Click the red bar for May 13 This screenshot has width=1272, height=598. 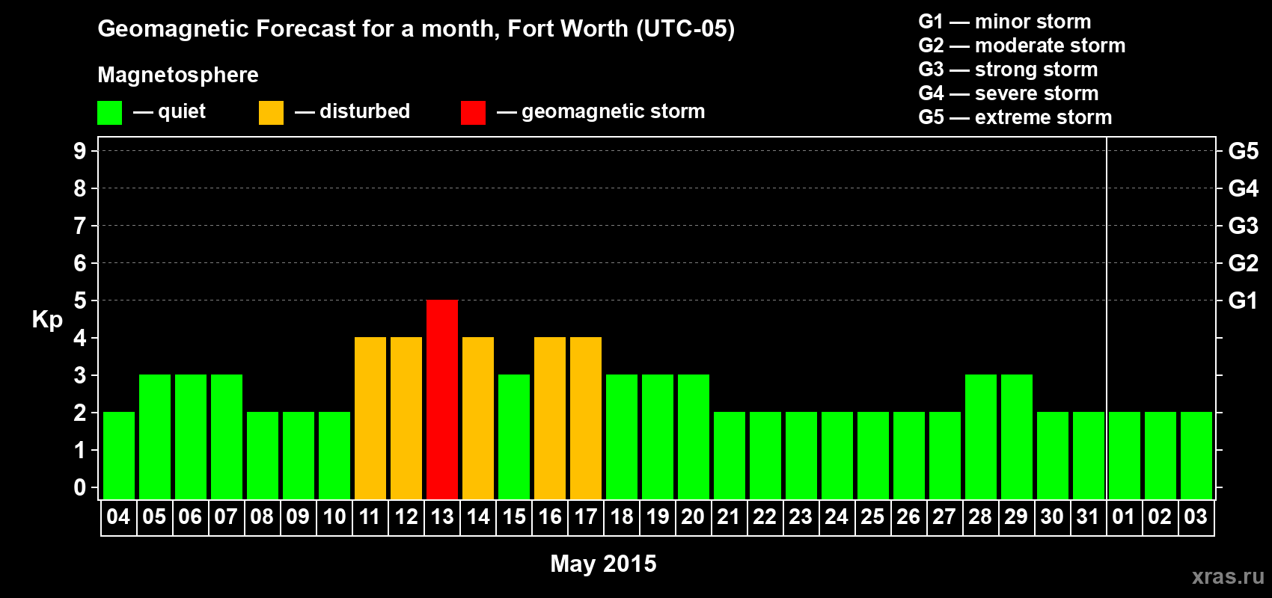(442, 399)
